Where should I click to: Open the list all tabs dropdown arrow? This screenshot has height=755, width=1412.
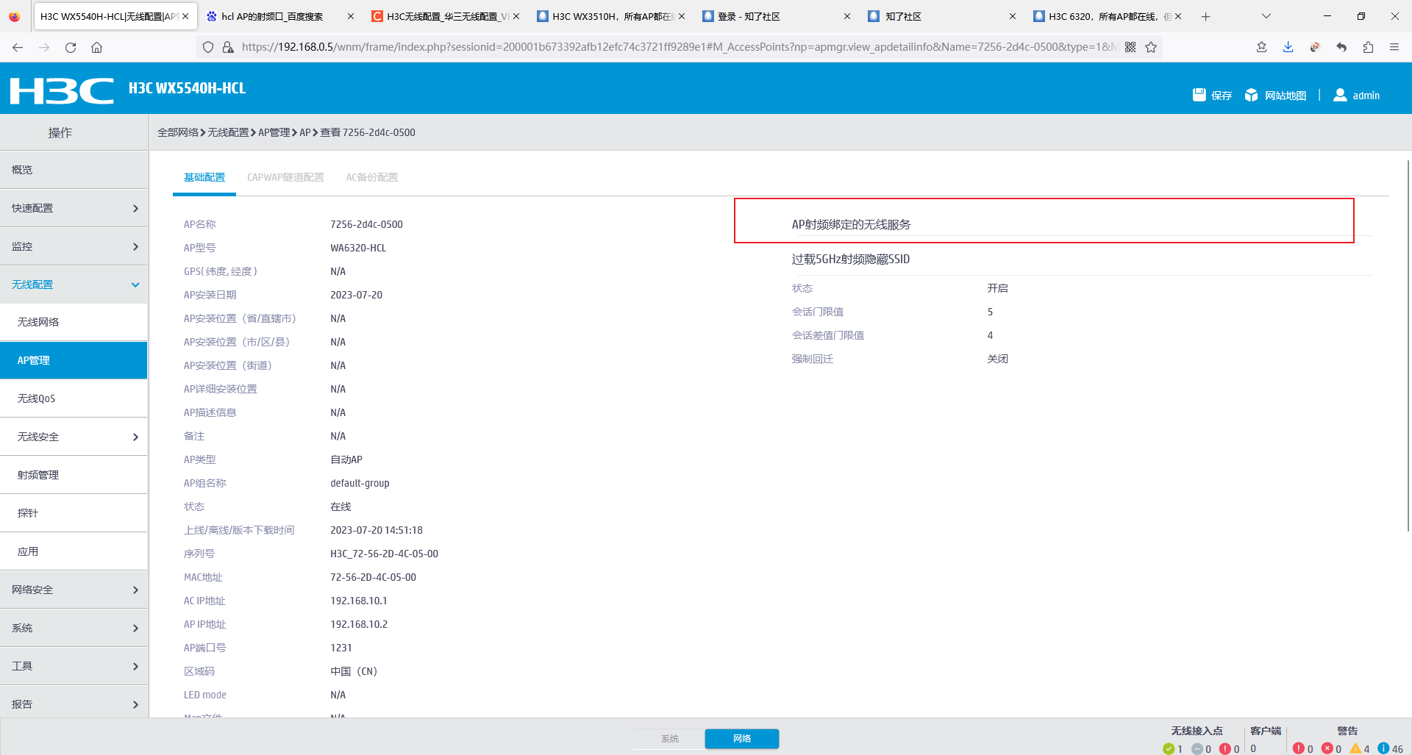pyautogui.click(x=1266, y=16)
